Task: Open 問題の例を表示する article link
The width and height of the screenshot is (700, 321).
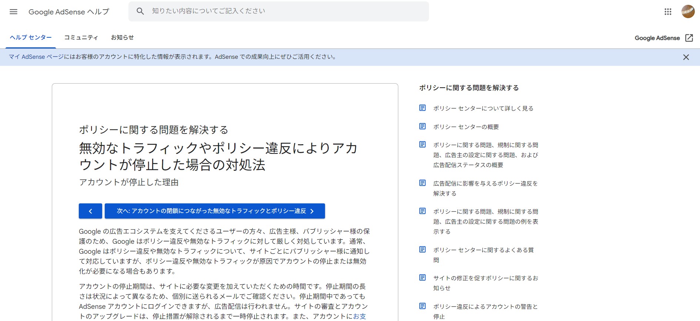Action: (x=486, y=222)
